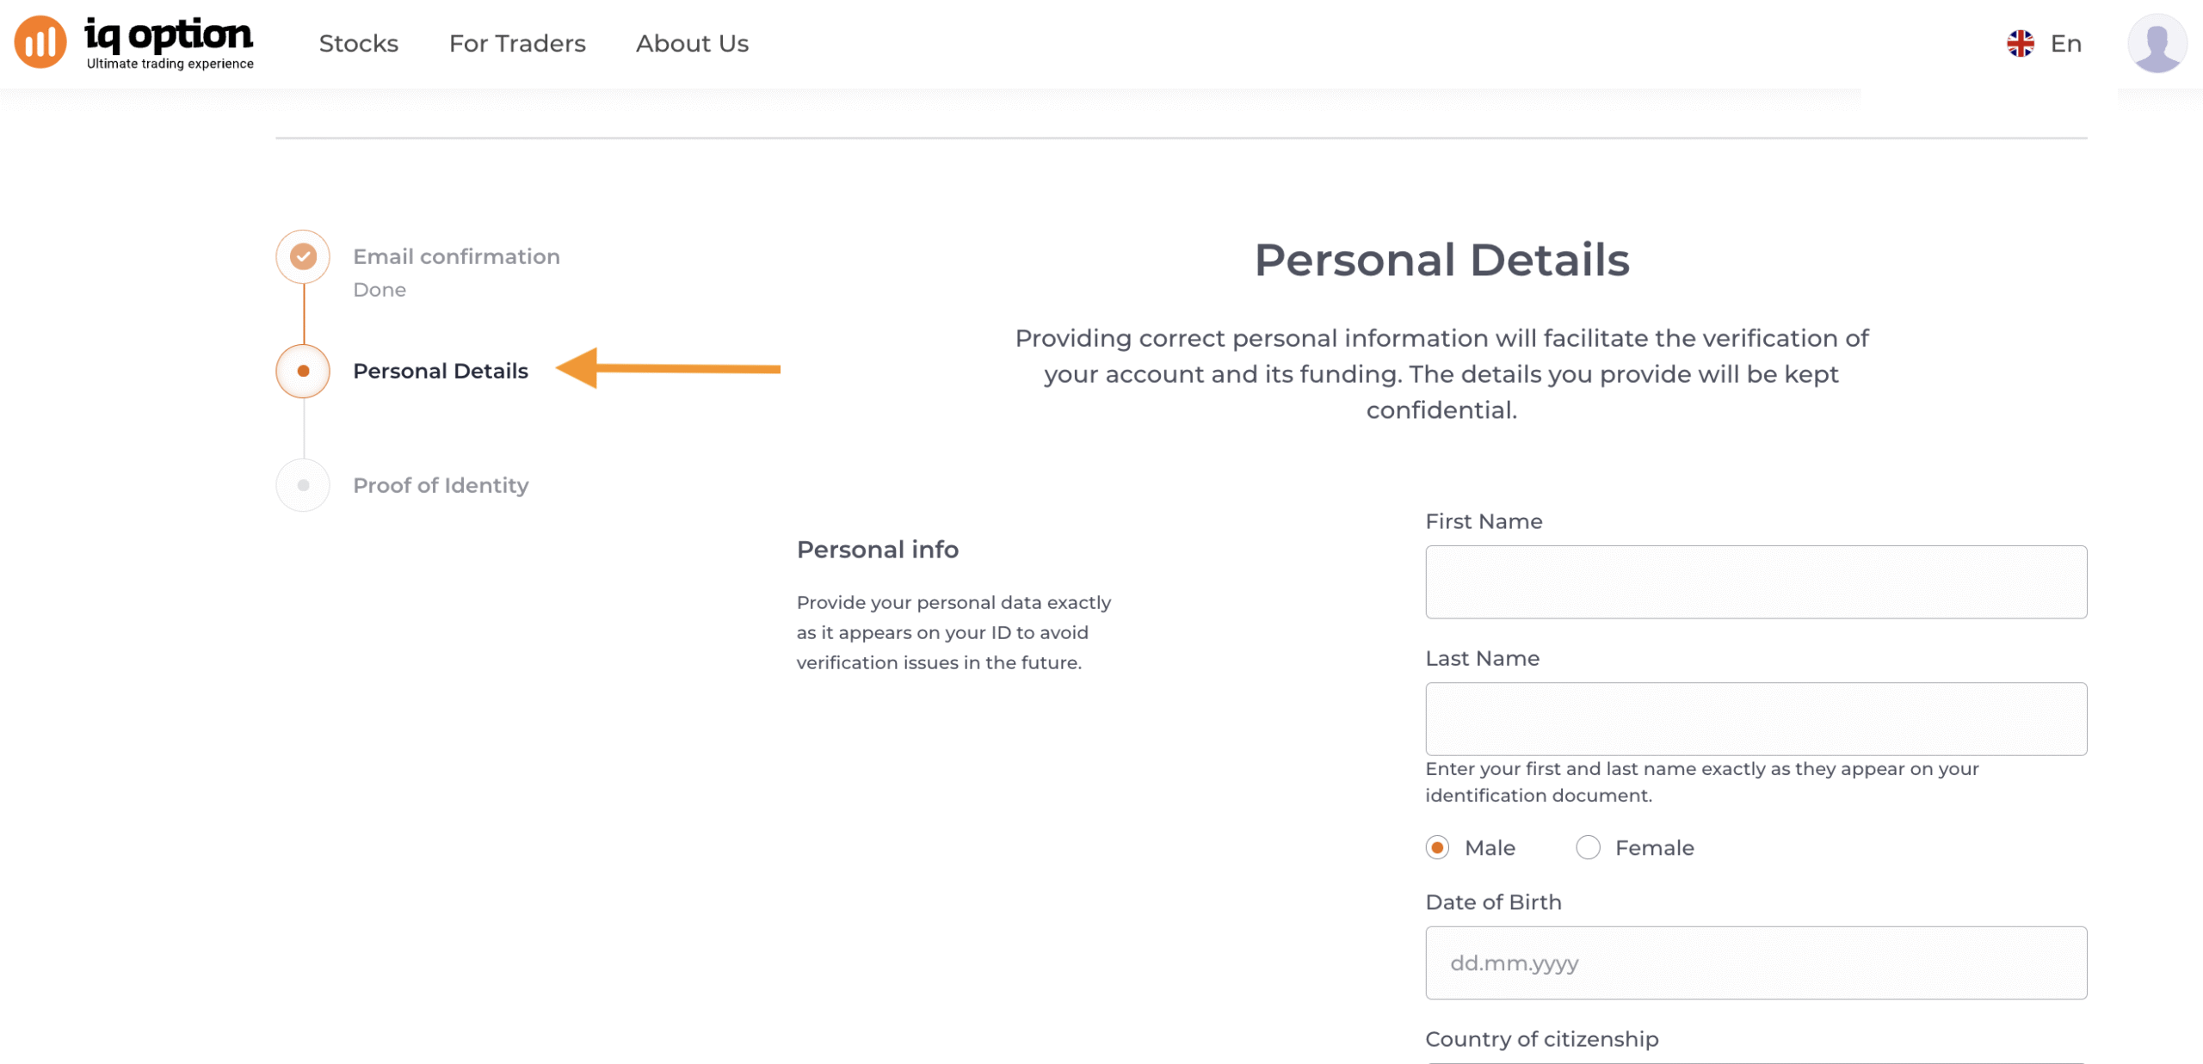Go to Proof of Identity step
The image size is (2203, 1064).
click(441, 485)
